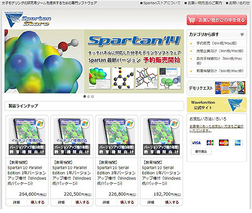The height and width of the screenshot is (213, 252).
Task: Click the Spartan'14 hero banner image
Action: [x=94, y=61]
